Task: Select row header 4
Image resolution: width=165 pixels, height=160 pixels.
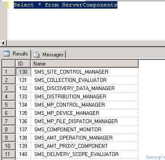Action: [x=9, y=97]
